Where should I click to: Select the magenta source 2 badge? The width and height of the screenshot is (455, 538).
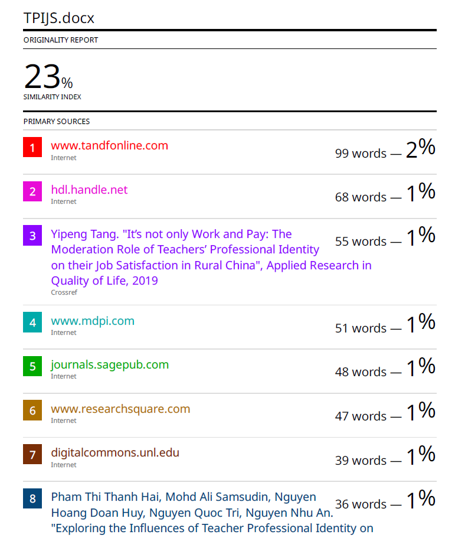32,191
